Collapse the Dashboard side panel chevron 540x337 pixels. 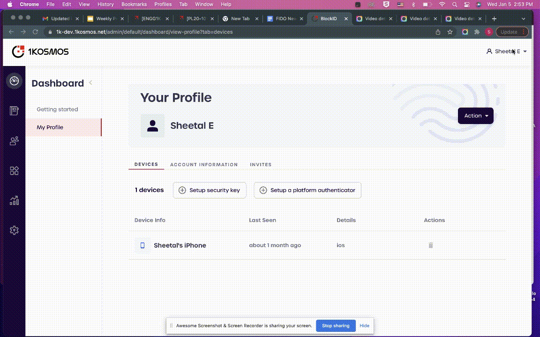point(90,83)
